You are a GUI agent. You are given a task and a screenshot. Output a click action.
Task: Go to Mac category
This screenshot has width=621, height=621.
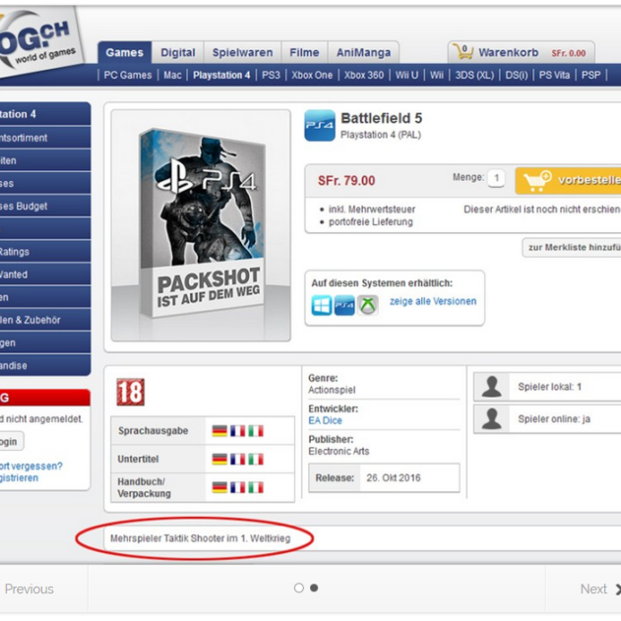172,75
